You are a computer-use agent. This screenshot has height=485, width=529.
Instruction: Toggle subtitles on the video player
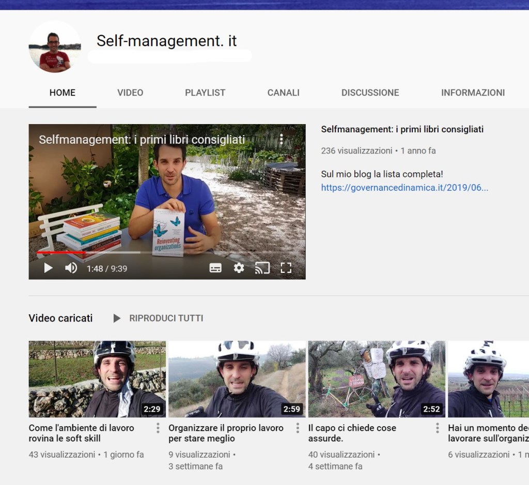pos(215,268)
